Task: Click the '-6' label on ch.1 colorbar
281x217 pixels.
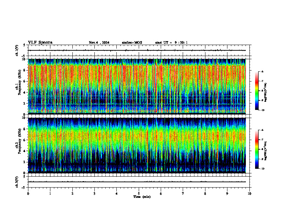Action: [x=262, y=72]
